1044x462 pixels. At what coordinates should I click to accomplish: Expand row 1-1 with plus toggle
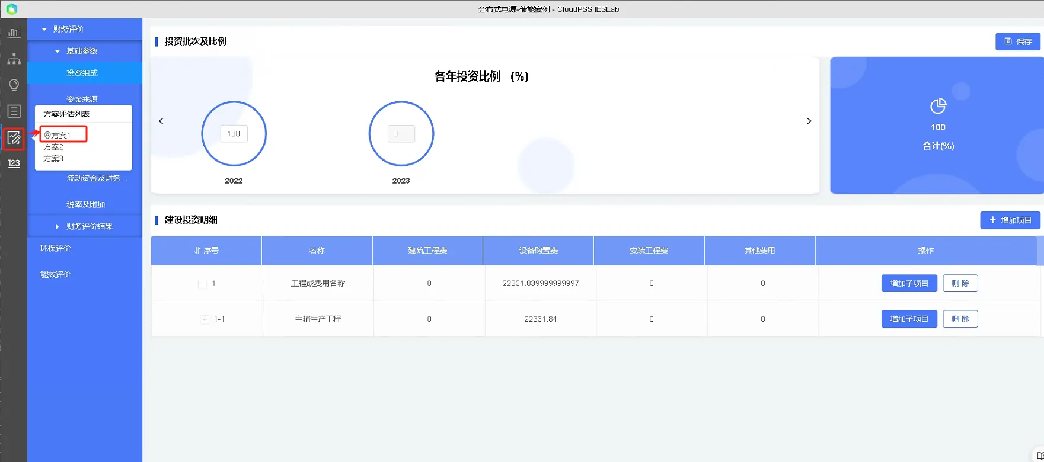coord(205,319)
